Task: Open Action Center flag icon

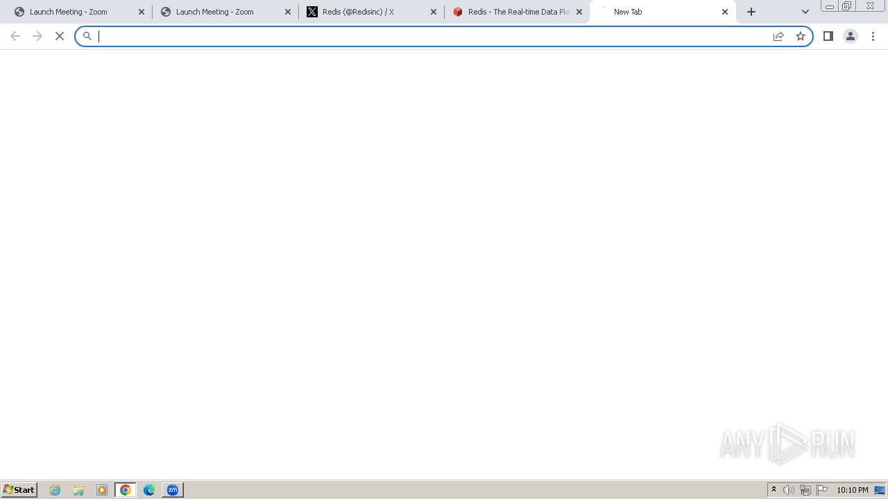Action: (x=822, y=490)
